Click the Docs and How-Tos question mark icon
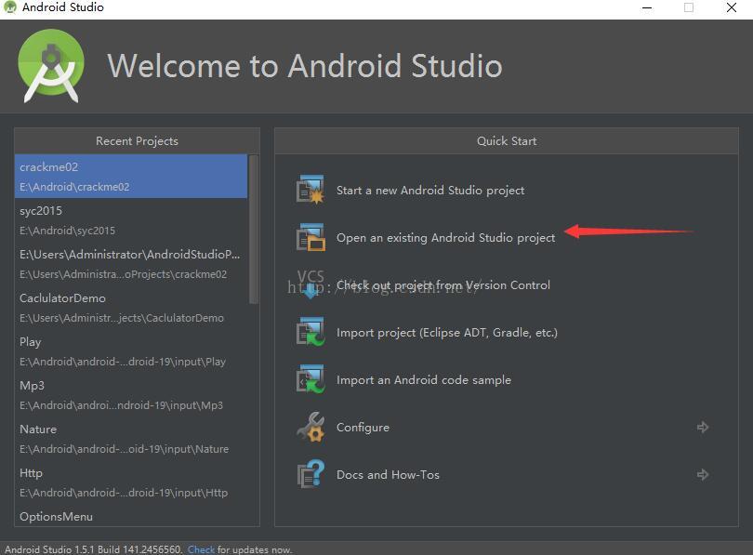This screenshot has width=753, height=555. (x=310, y=474)
